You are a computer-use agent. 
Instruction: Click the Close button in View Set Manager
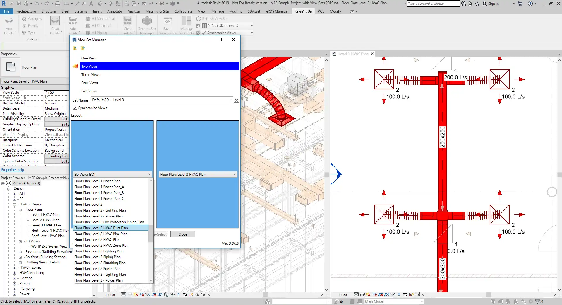[183, 234]
